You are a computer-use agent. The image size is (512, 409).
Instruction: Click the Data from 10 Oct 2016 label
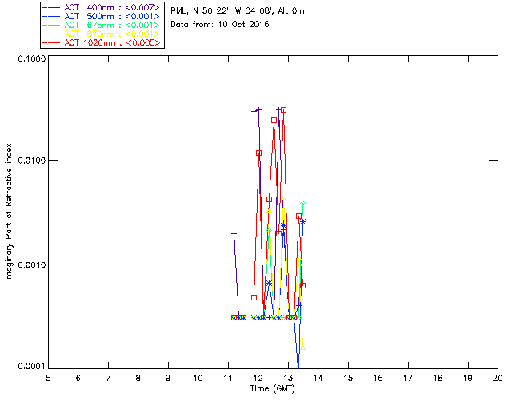(220, 25)
